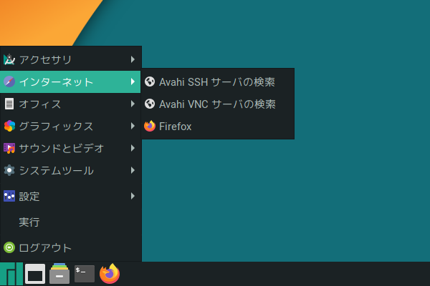
Task: Launch Firefox from the taskbar
Action: pyautogui.click(x=110, y=274)
